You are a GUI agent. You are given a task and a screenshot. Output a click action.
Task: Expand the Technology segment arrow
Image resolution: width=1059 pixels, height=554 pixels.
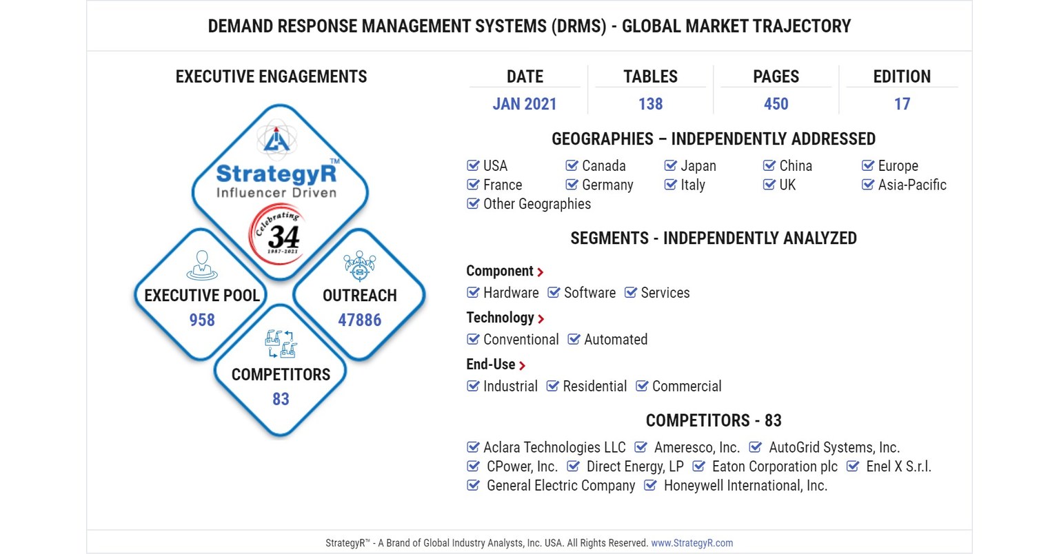click(x=541, y=318)
